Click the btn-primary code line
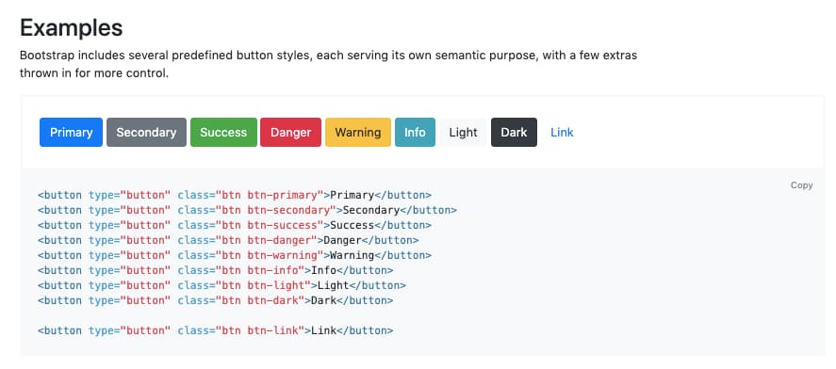The height and width of the screenshot is (369, 836). [x=235, y=195]
